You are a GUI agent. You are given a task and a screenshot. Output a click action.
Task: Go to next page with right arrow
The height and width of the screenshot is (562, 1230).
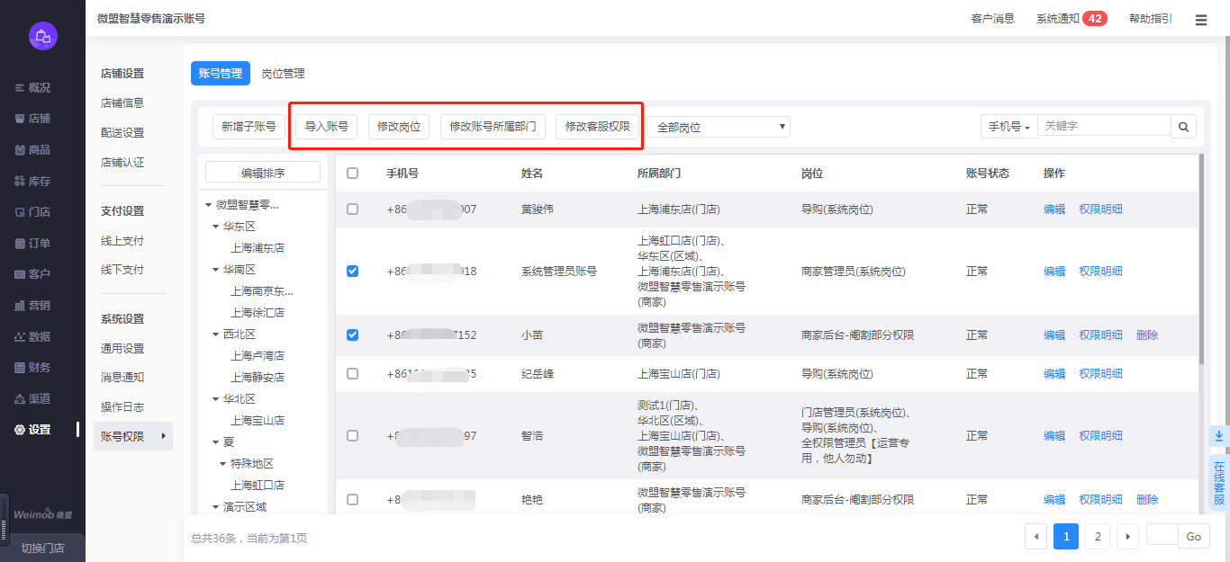point(1127,537)
